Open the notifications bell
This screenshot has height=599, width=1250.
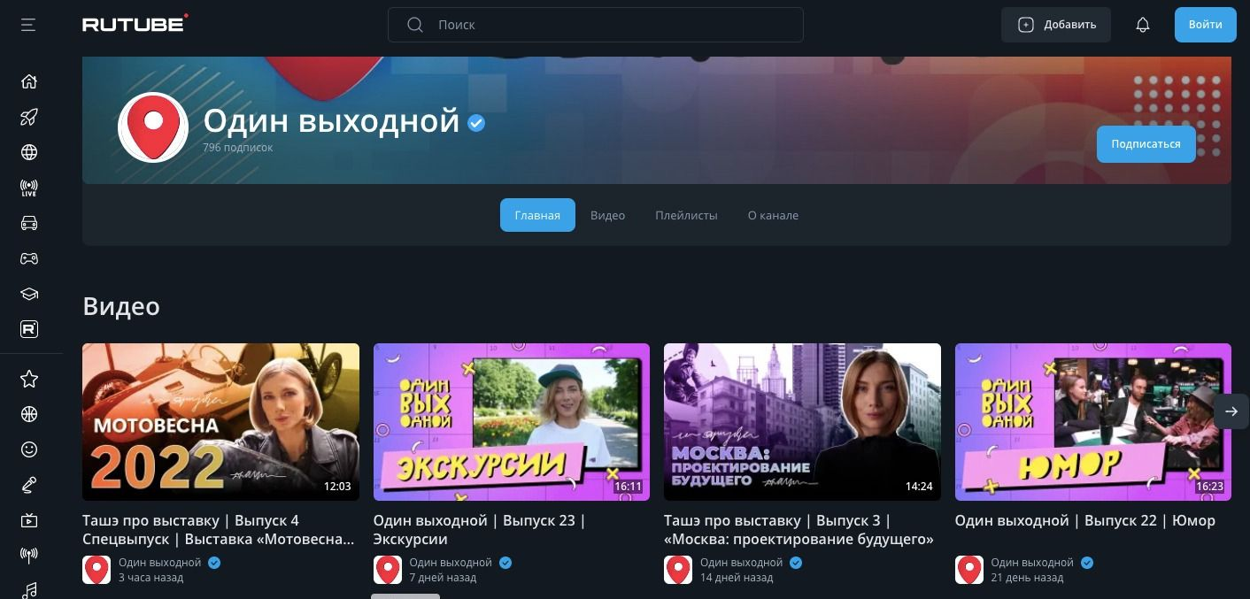[1143, 25]
